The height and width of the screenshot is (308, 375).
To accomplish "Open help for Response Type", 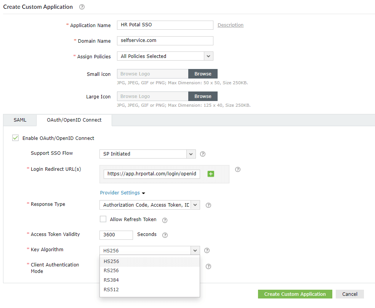I will click(x=208, y=205).
